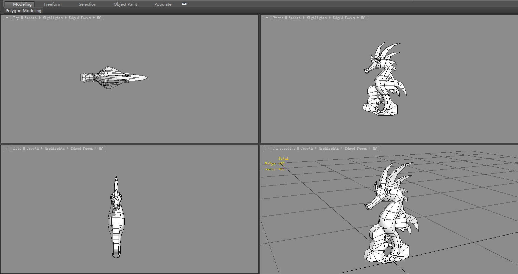Click the Front viewport name label
Image resolution: width=518 pixels, height=274 pixels.
pyautogui.click(x=278, y=18)
